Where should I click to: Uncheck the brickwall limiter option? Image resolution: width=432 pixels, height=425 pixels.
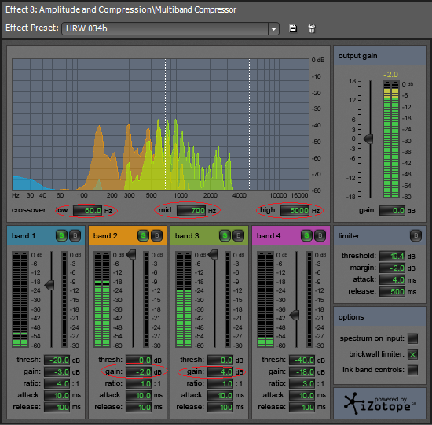(x=412, y=354)
